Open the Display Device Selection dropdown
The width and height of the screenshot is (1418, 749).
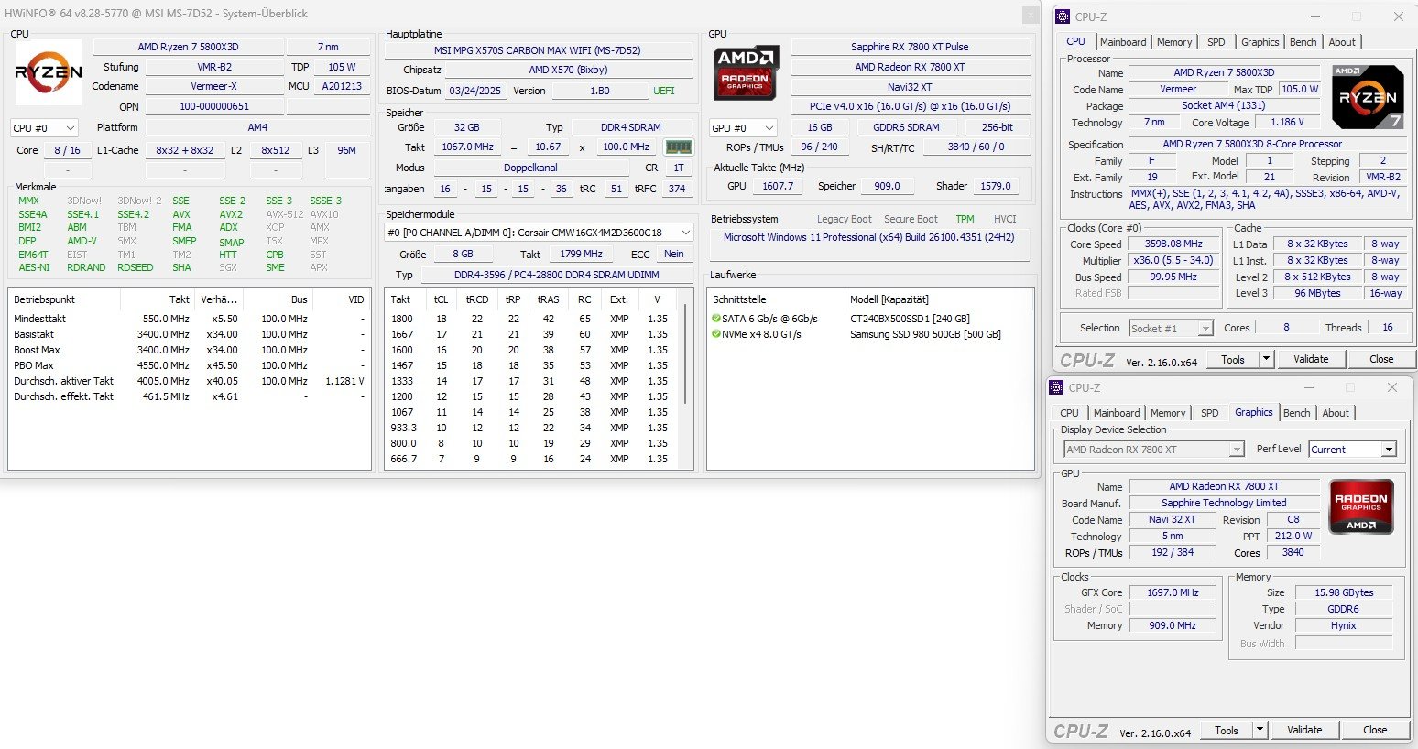1154,450
